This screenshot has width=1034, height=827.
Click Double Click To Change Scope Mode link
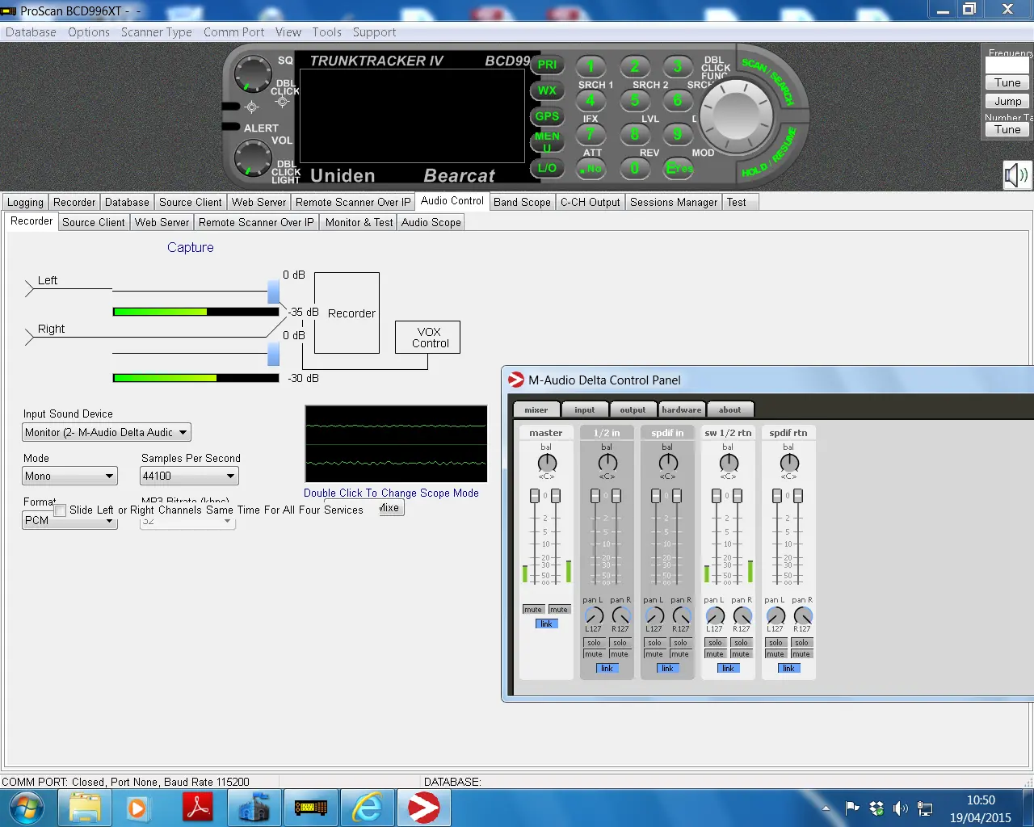pyautogui.click(x=391, y=493)
